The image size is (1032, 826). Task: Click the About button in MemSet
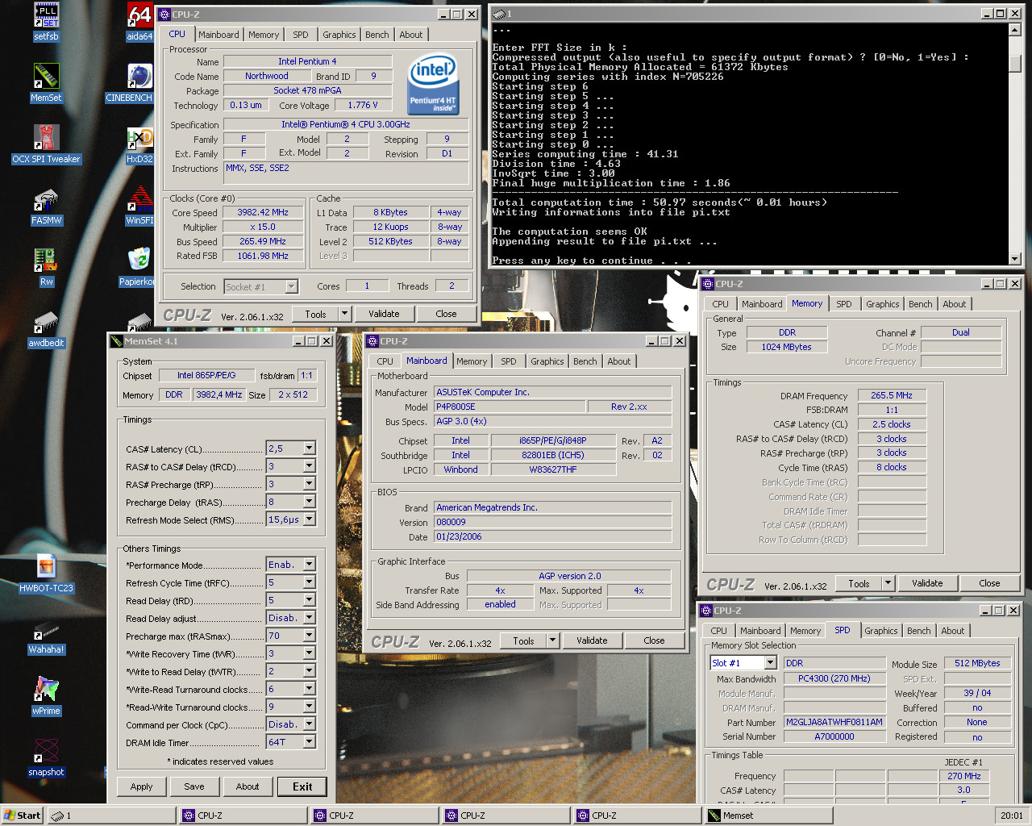click(x=248, y=786)
